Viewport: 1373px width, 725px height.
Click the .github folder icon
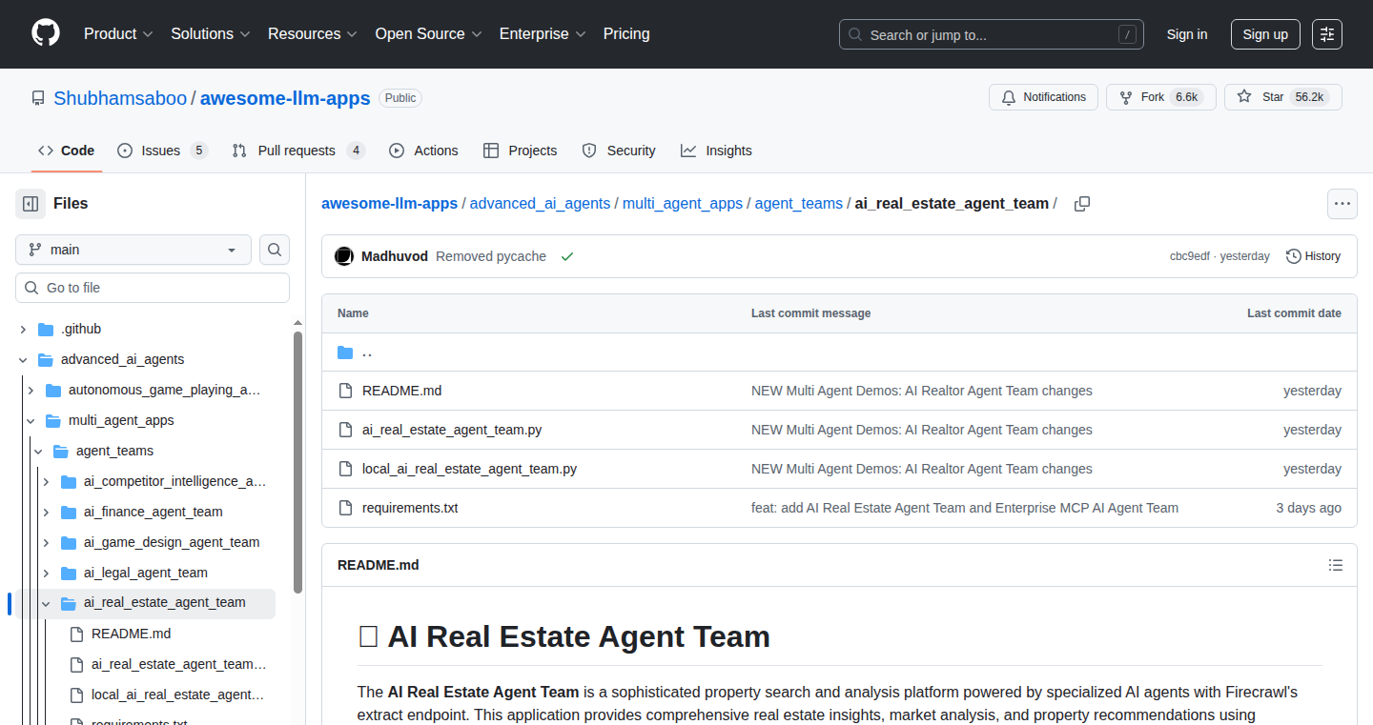[x=46, y=329]
